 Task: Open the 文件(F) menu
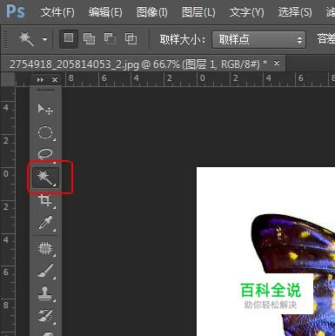[57, 12]
